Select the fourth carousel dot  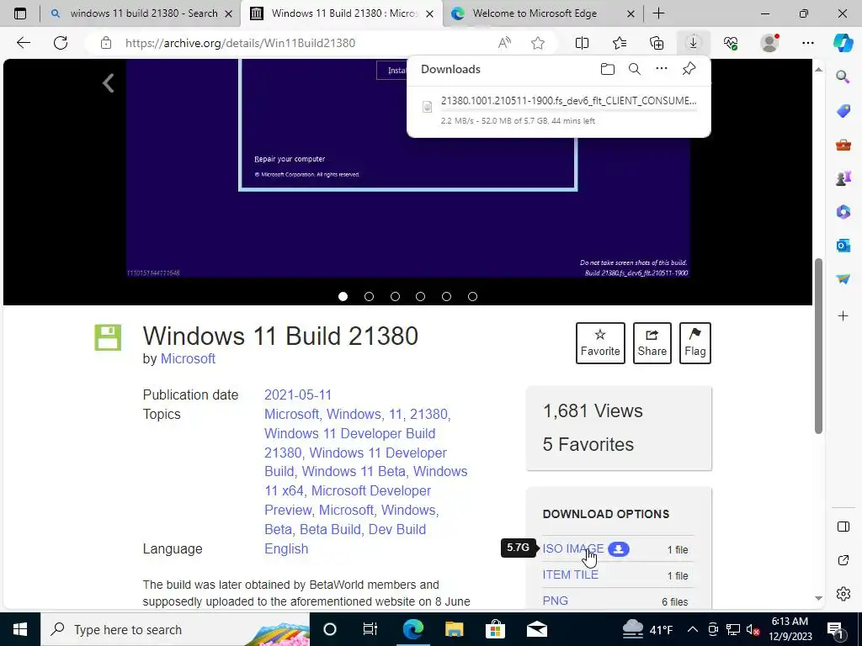[421, 297]
